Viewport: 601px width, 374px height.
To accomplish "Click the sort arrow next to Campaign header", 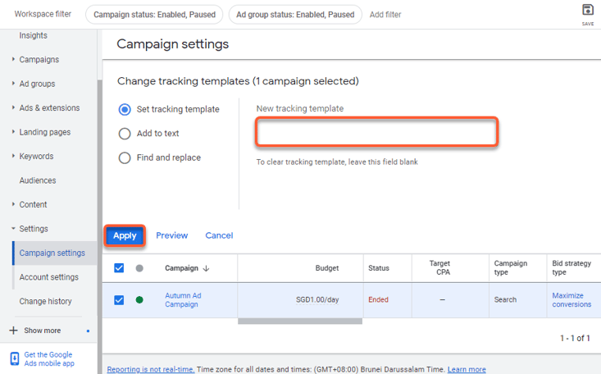I will [206, 268].
